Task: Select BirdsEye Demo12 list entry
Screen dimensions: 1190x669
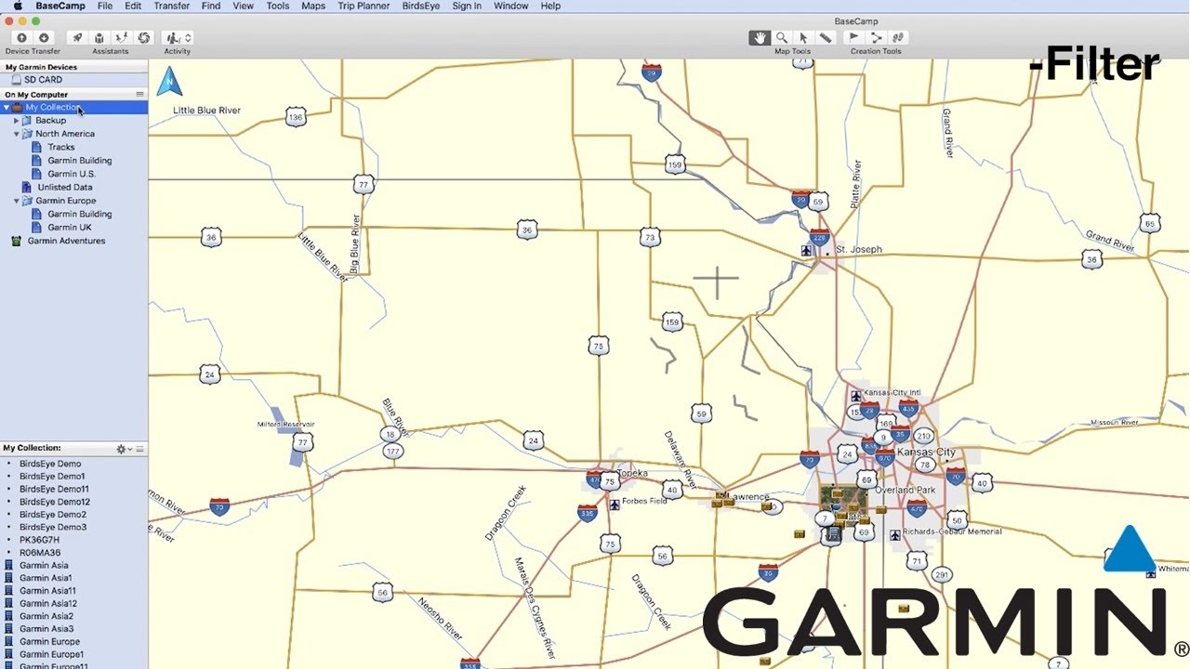Action: pyautogui.click(x=55, y=502)
